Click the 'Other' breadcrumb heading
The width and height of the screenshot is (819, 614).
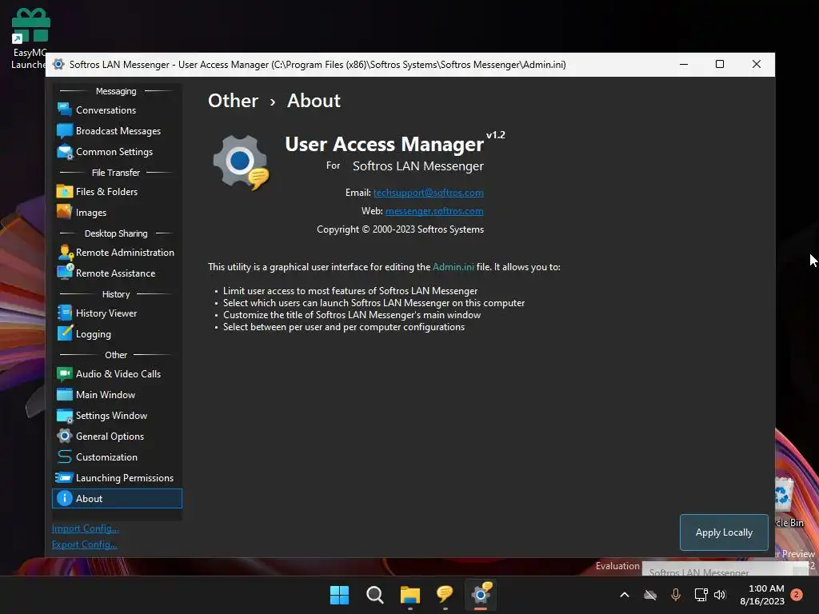coord(233,101)
